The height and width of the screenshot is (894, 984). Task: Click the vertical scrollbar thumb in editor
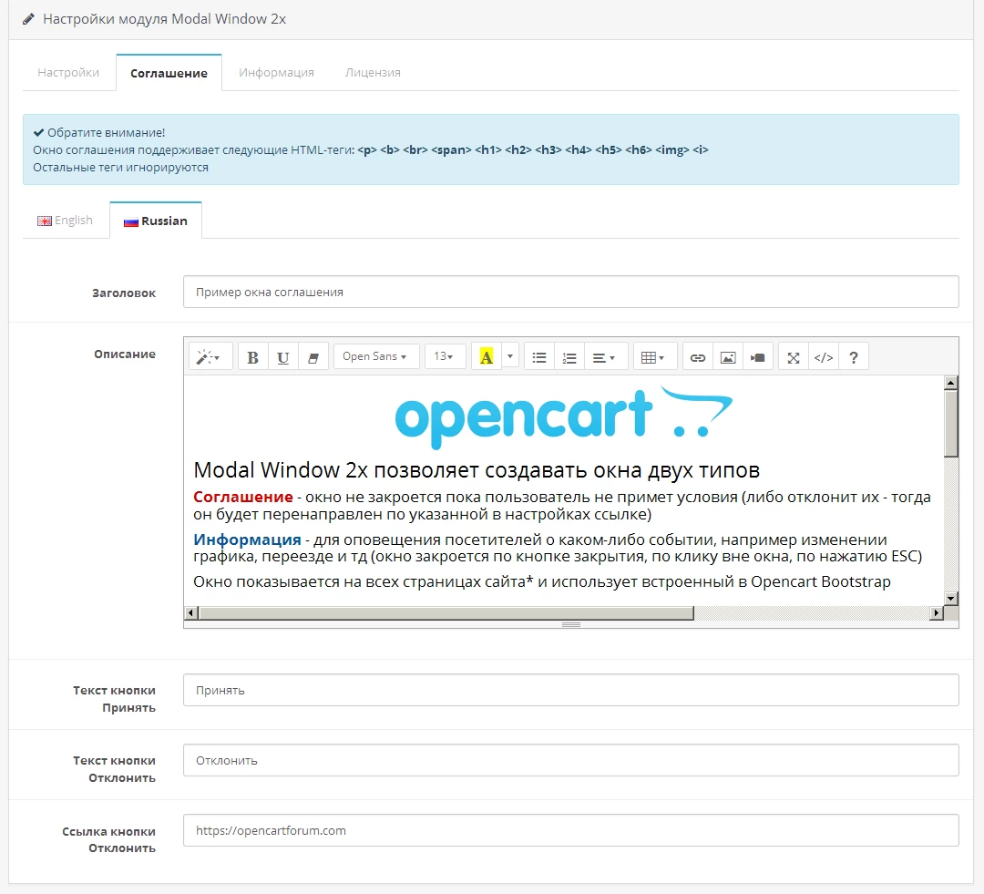tap(950, 423)
